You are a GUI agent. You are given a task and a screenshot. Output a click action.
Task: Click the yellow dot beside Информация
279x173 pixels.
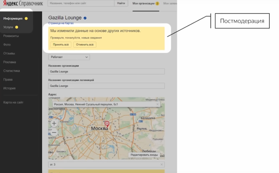26,19
